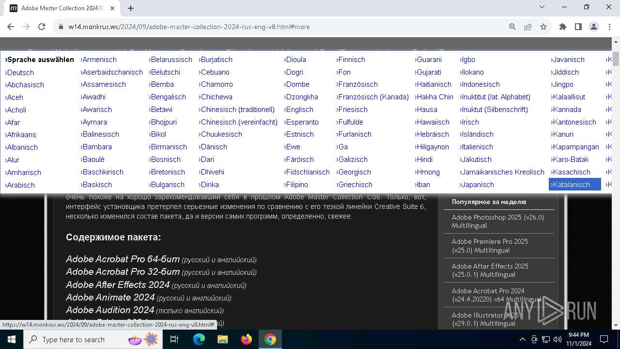Select the Adobe Master Collection 2024 tab
The image size is (620, 349).
(62, 8)
